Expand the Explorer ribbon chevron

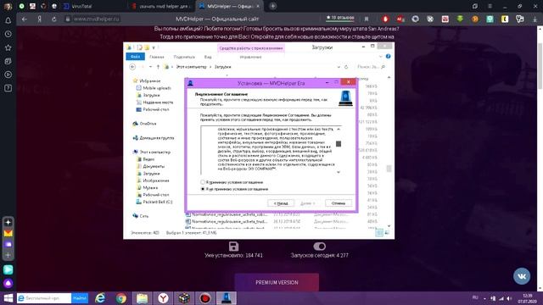coord(381,57)
